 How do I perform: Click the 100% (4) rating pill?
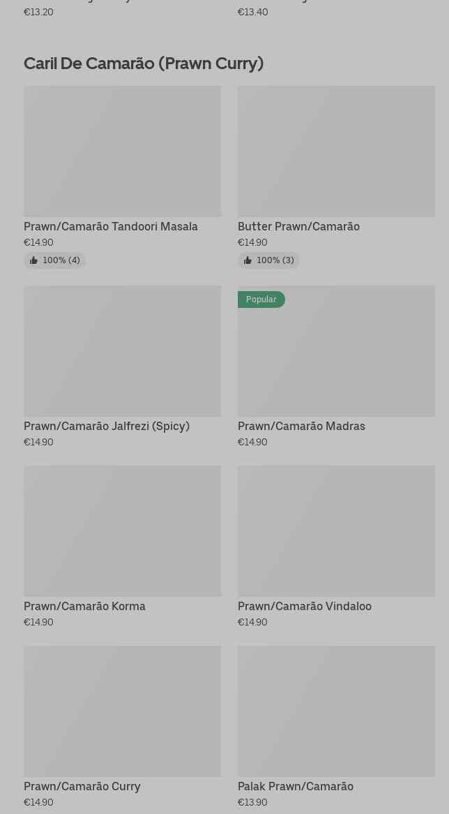point(55,260)
